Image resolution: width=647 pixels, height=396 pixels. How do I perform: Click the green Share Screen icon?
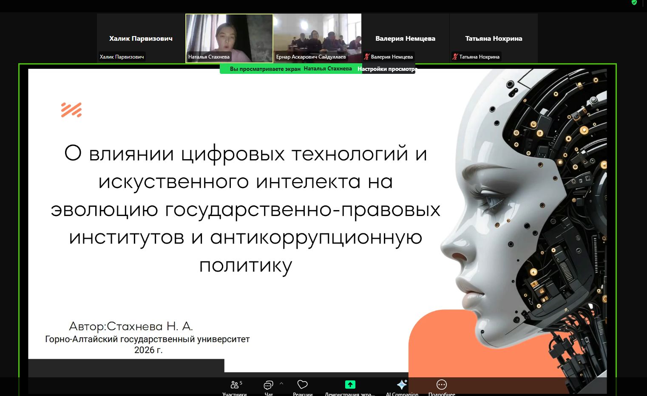point(350,385)
